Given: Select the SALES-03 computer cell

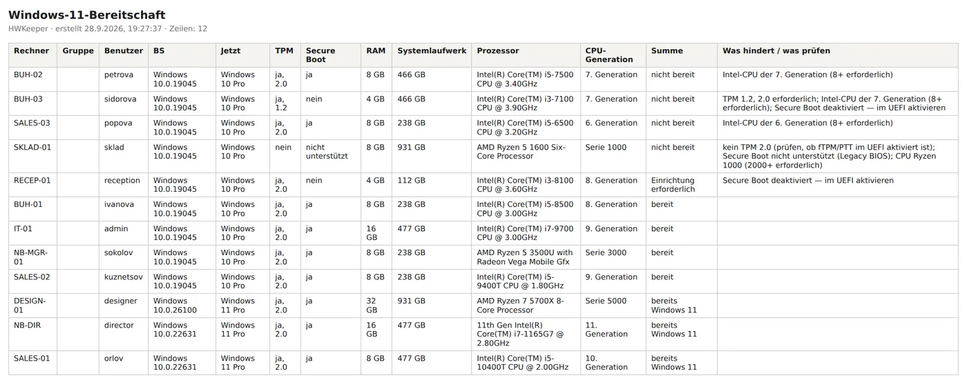Looking at the screenshot, I should coord(33,128).
